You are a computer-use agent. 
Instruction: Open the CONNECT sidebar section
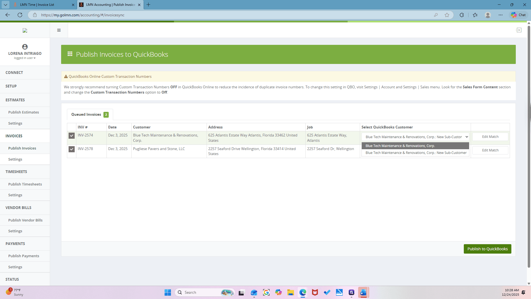pos(25,73)
